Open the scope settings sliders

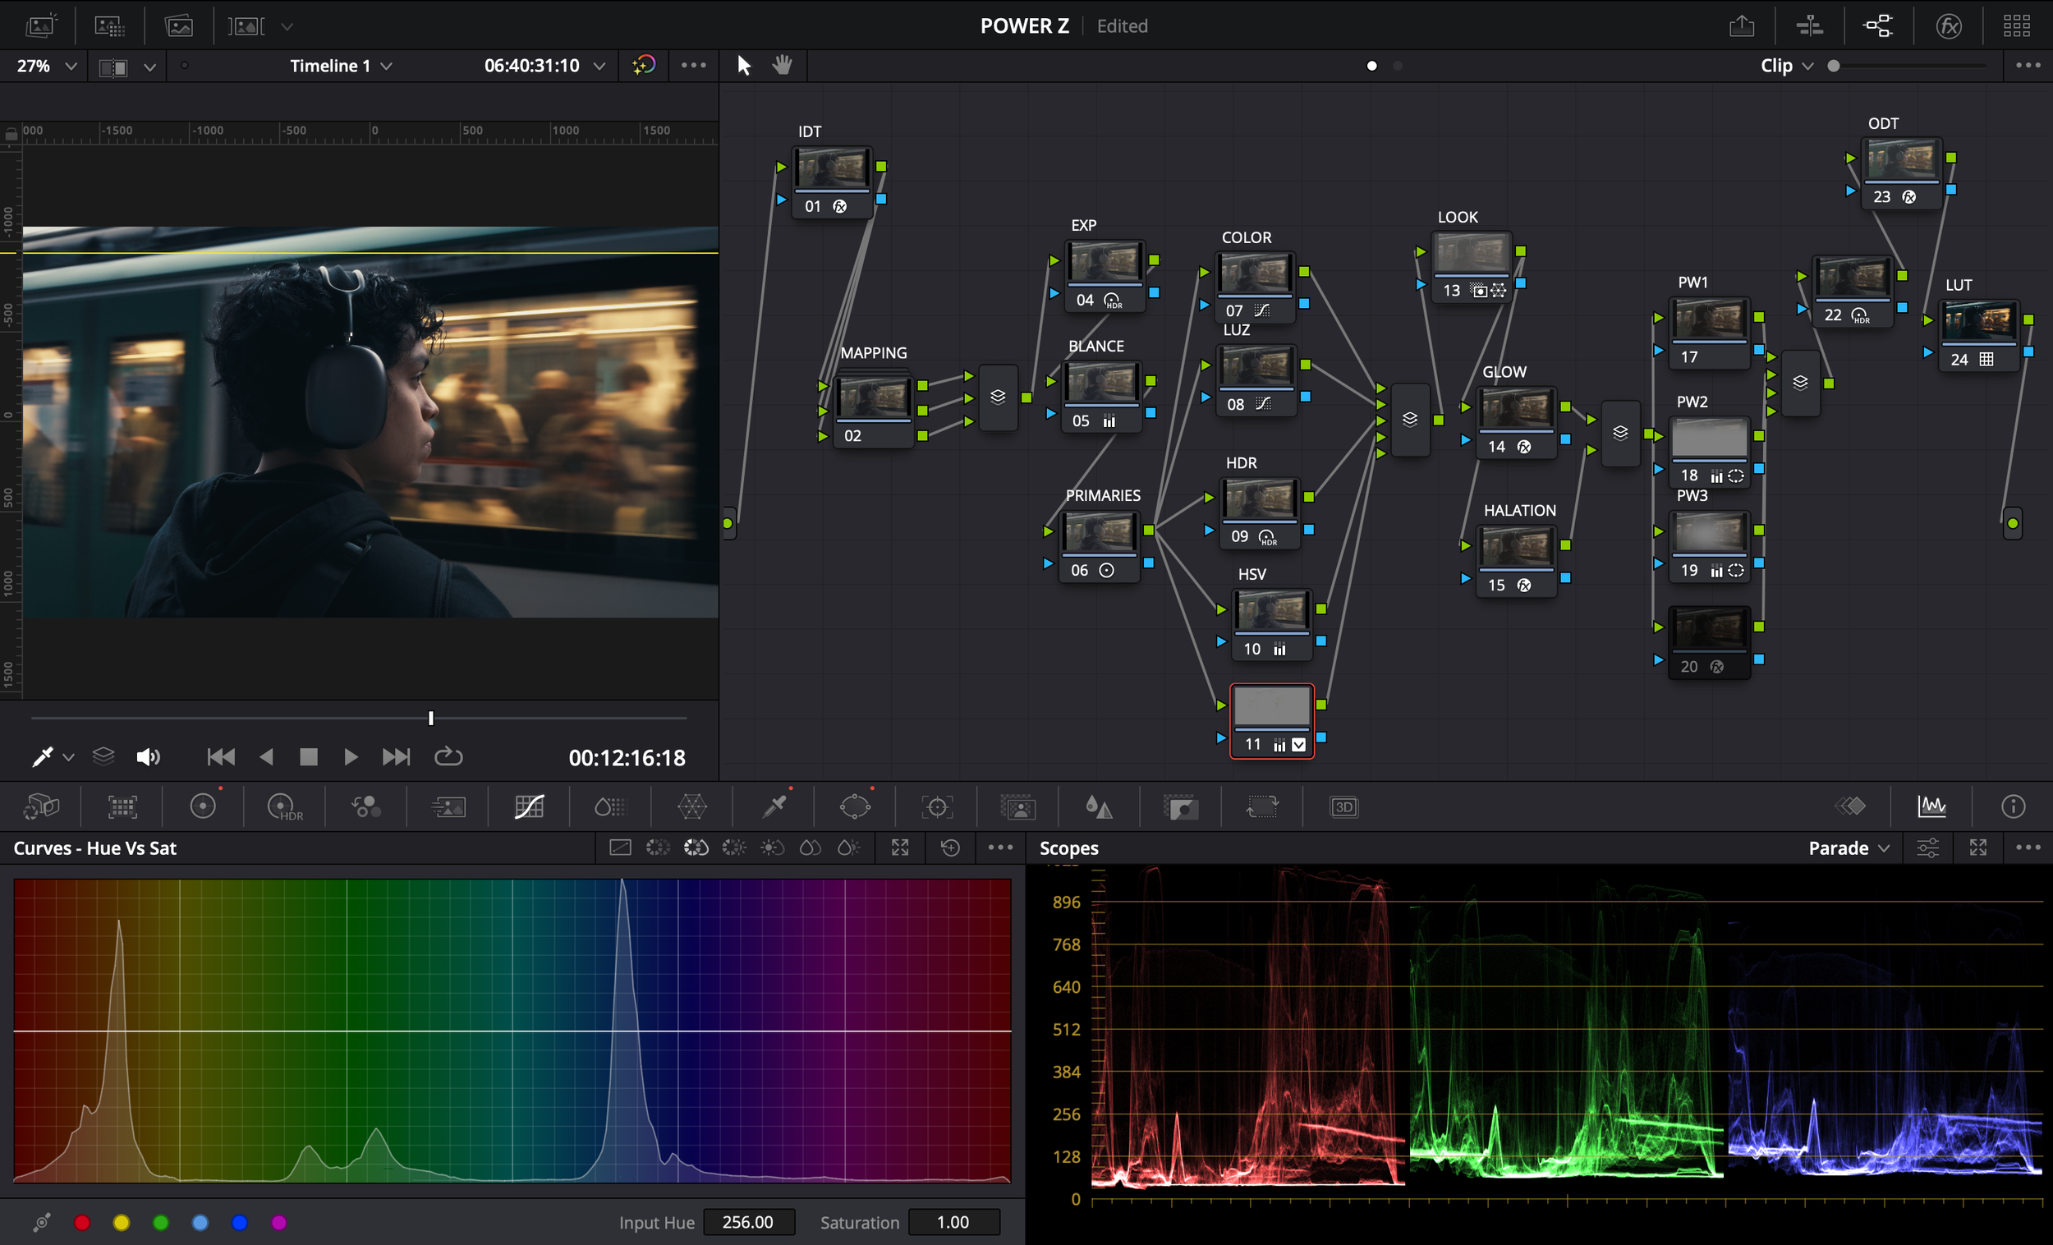(1928, 848)
